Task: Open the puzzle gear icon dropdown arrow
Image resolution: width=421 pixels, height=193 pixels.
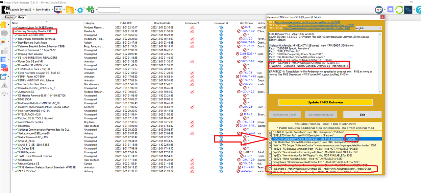Action: tap(95, 10)
